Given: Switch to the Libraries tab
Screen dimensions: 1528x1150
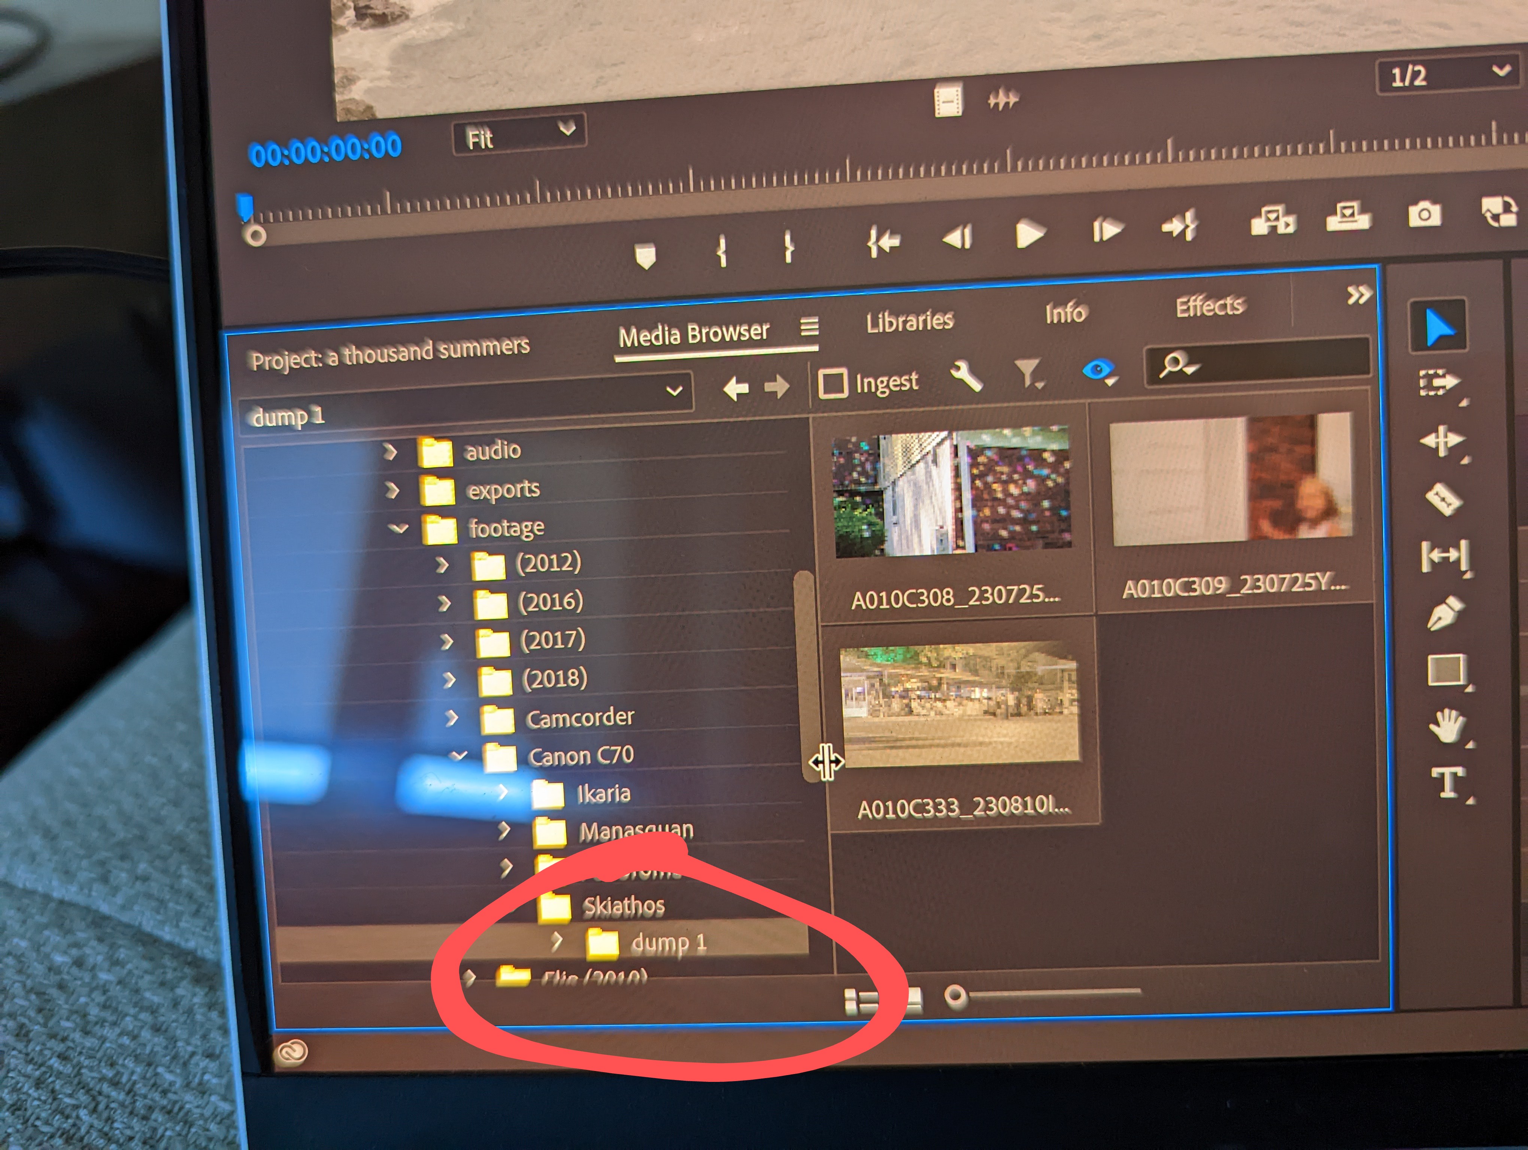Looking at the screenshot, I should [909, 322].
